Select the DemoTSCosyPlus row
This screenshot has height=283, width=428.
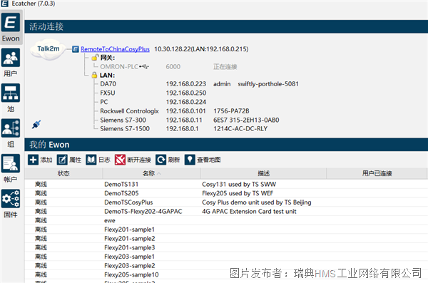click(226, 202)
